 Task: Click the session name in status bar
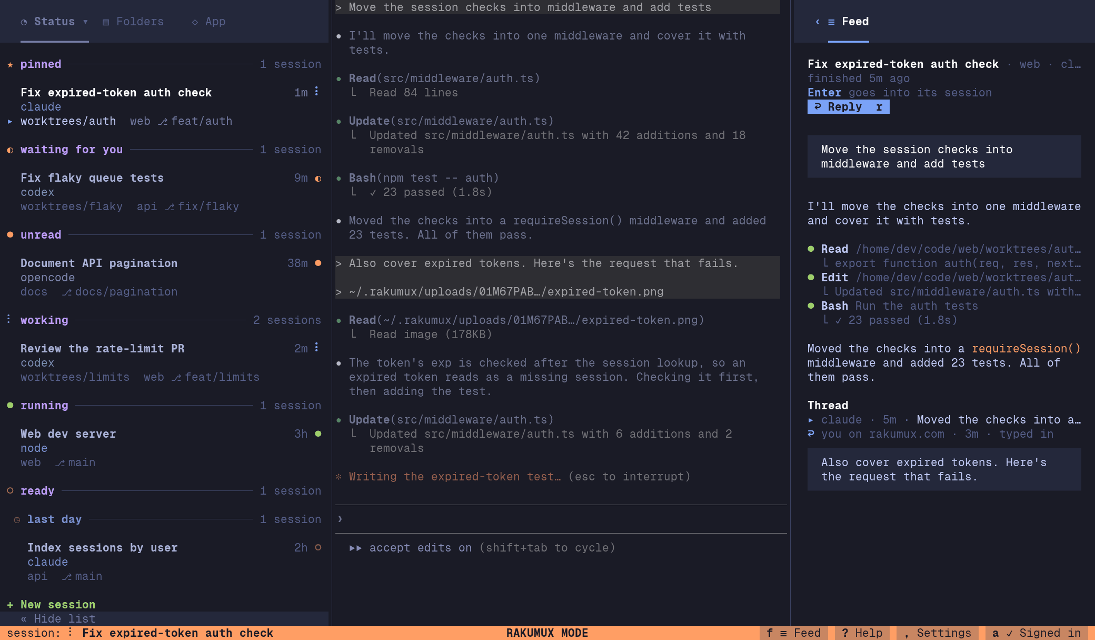click(x=177, y=633)
